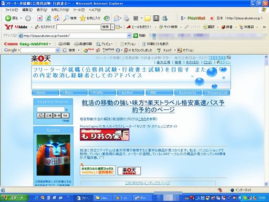Click Canon 印刷 print button

64,44
